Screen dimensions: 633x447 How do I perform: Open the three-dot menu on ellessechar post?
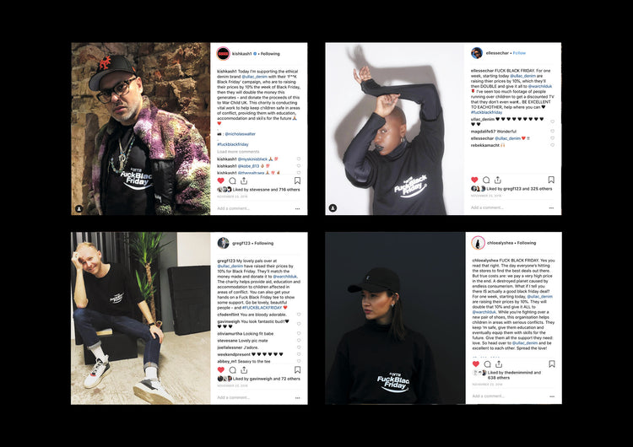point(551,207)
